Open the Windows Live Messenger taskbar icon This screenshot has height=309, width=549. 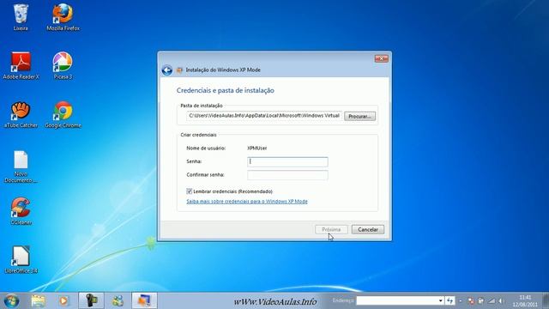(118, 301)
